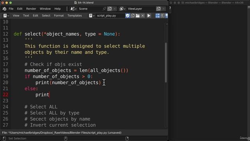
Task: Click the script_play.py name field
Action: pos(110,16)
